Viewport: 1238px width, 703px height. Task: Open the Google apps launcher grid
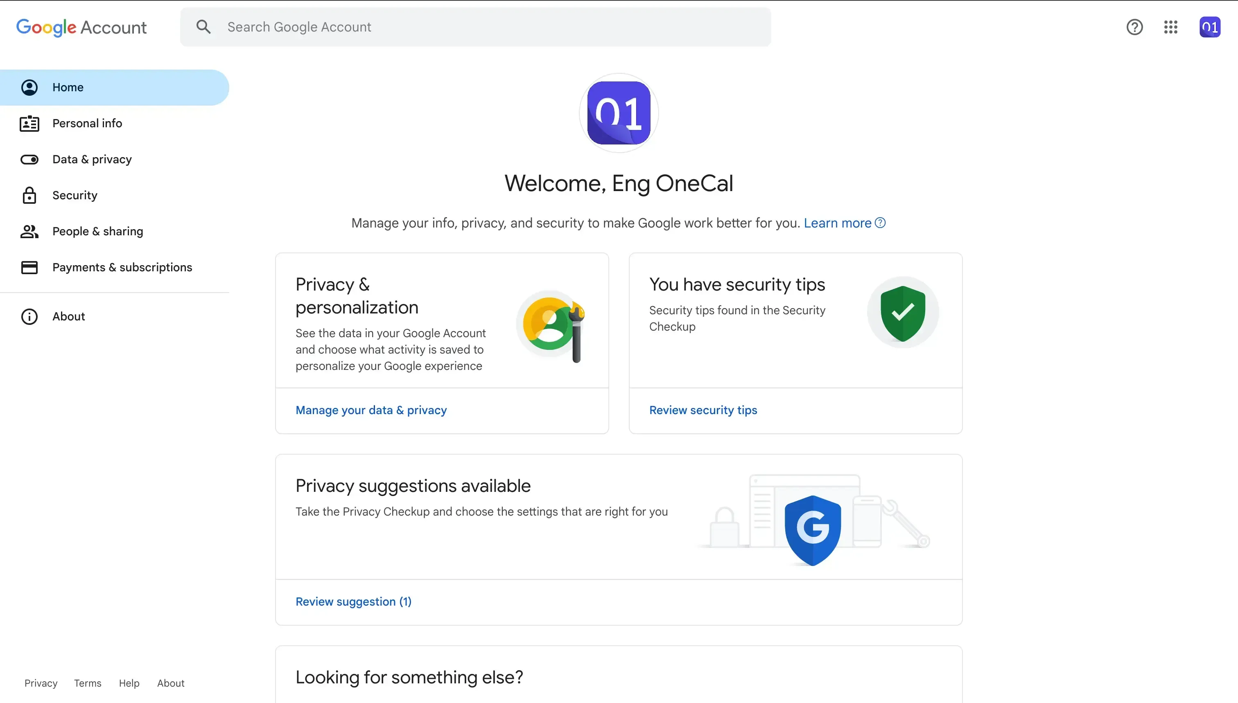pyautogui.click(x=1171, y=27)
